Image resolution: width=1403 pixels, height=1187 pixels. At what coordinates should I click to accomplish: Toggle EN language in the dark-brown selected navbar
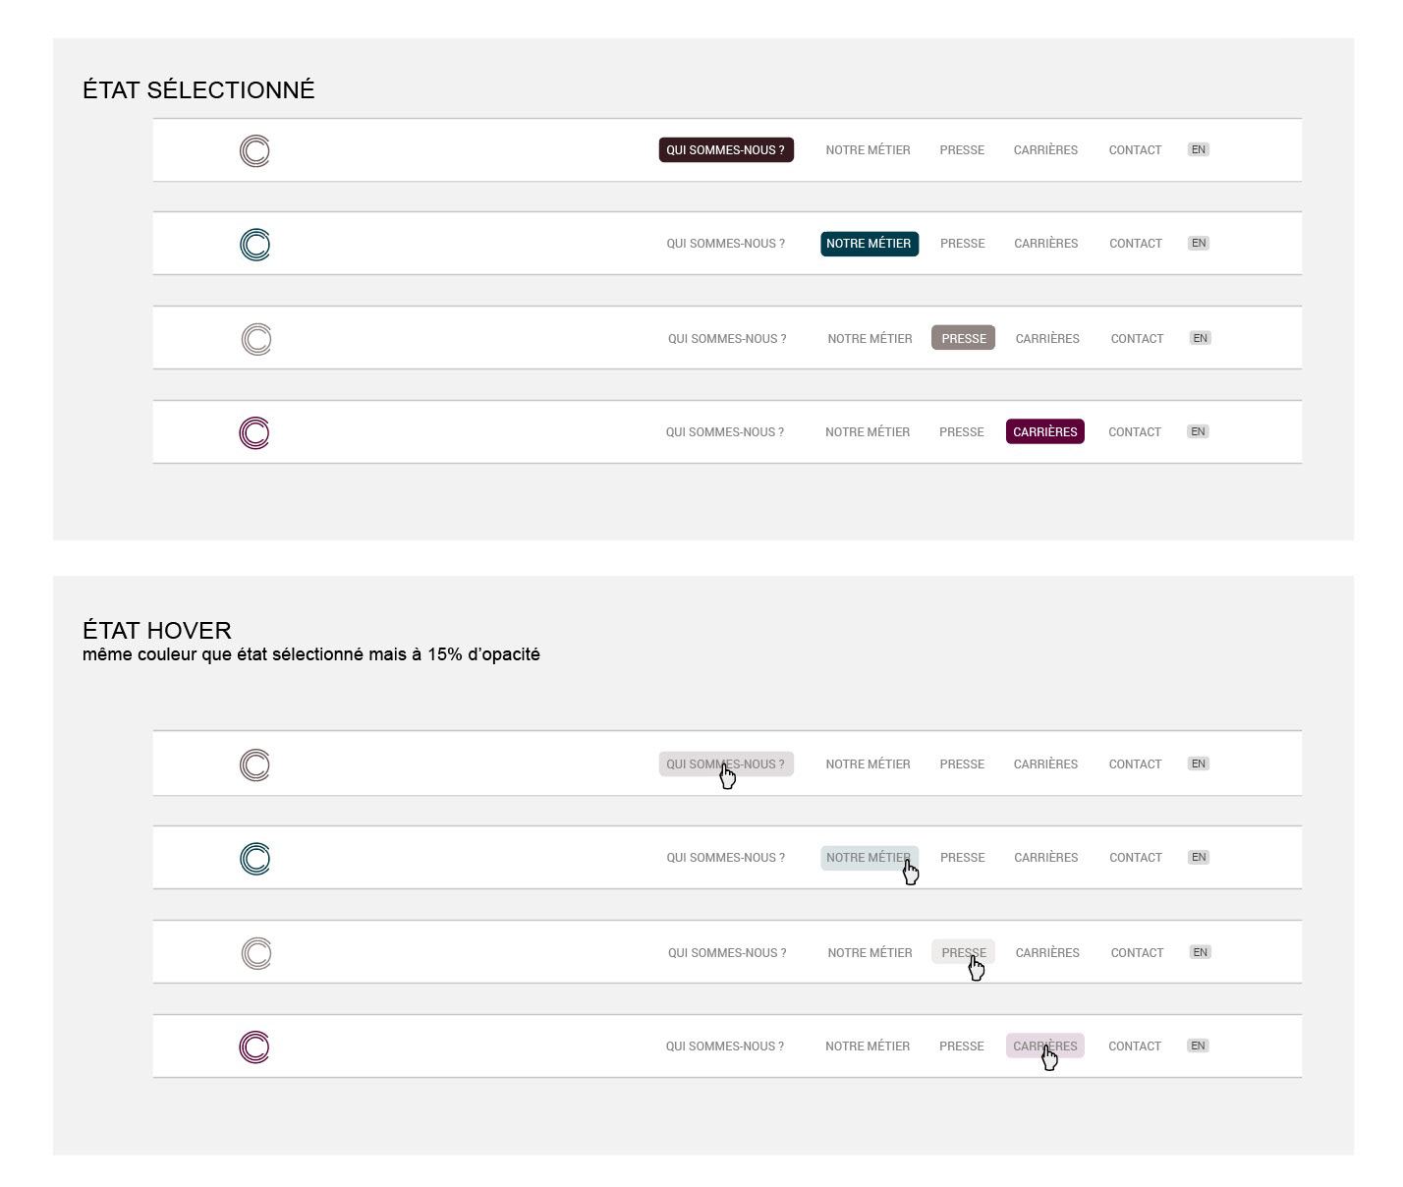(x=1198, y=150)
